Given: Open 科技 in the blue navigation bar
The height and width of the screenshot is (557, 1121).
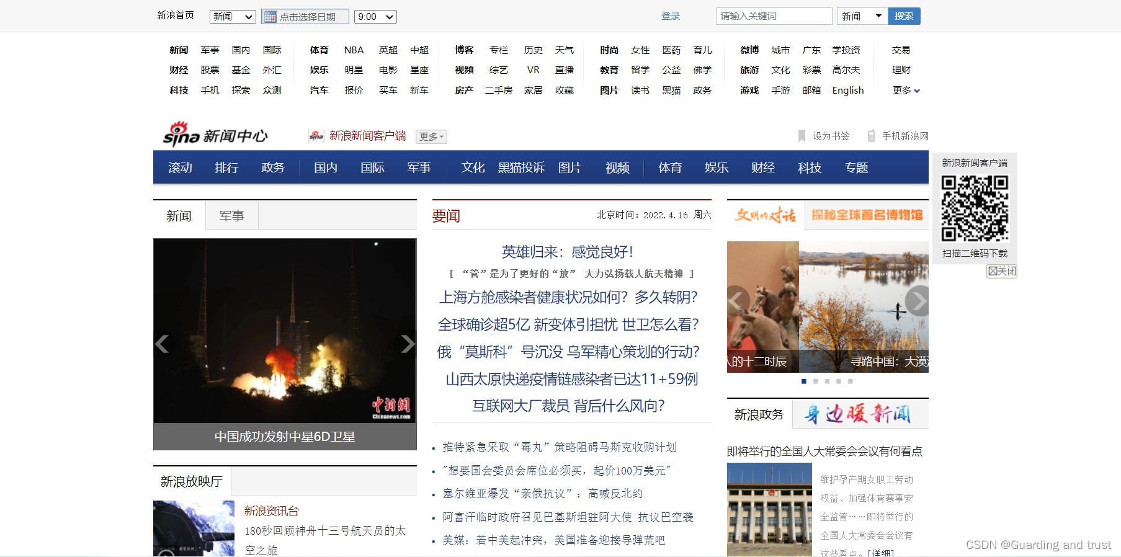Looking at the screenshot, I should (810, 167).
